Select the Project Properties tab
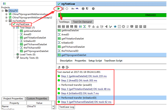 (13, 99)
